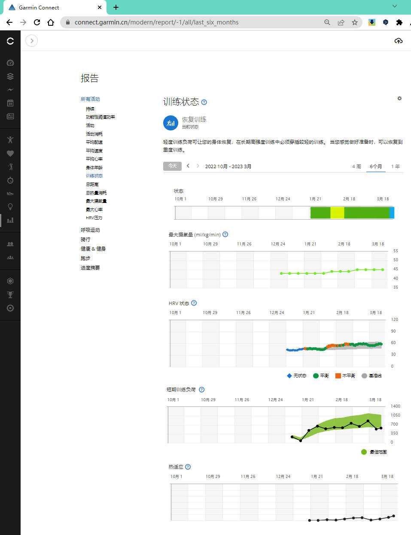Image resolution: width=411 pixels, height=535 pixels.
Task: Click the 今天 button
Action: (172, 166)
